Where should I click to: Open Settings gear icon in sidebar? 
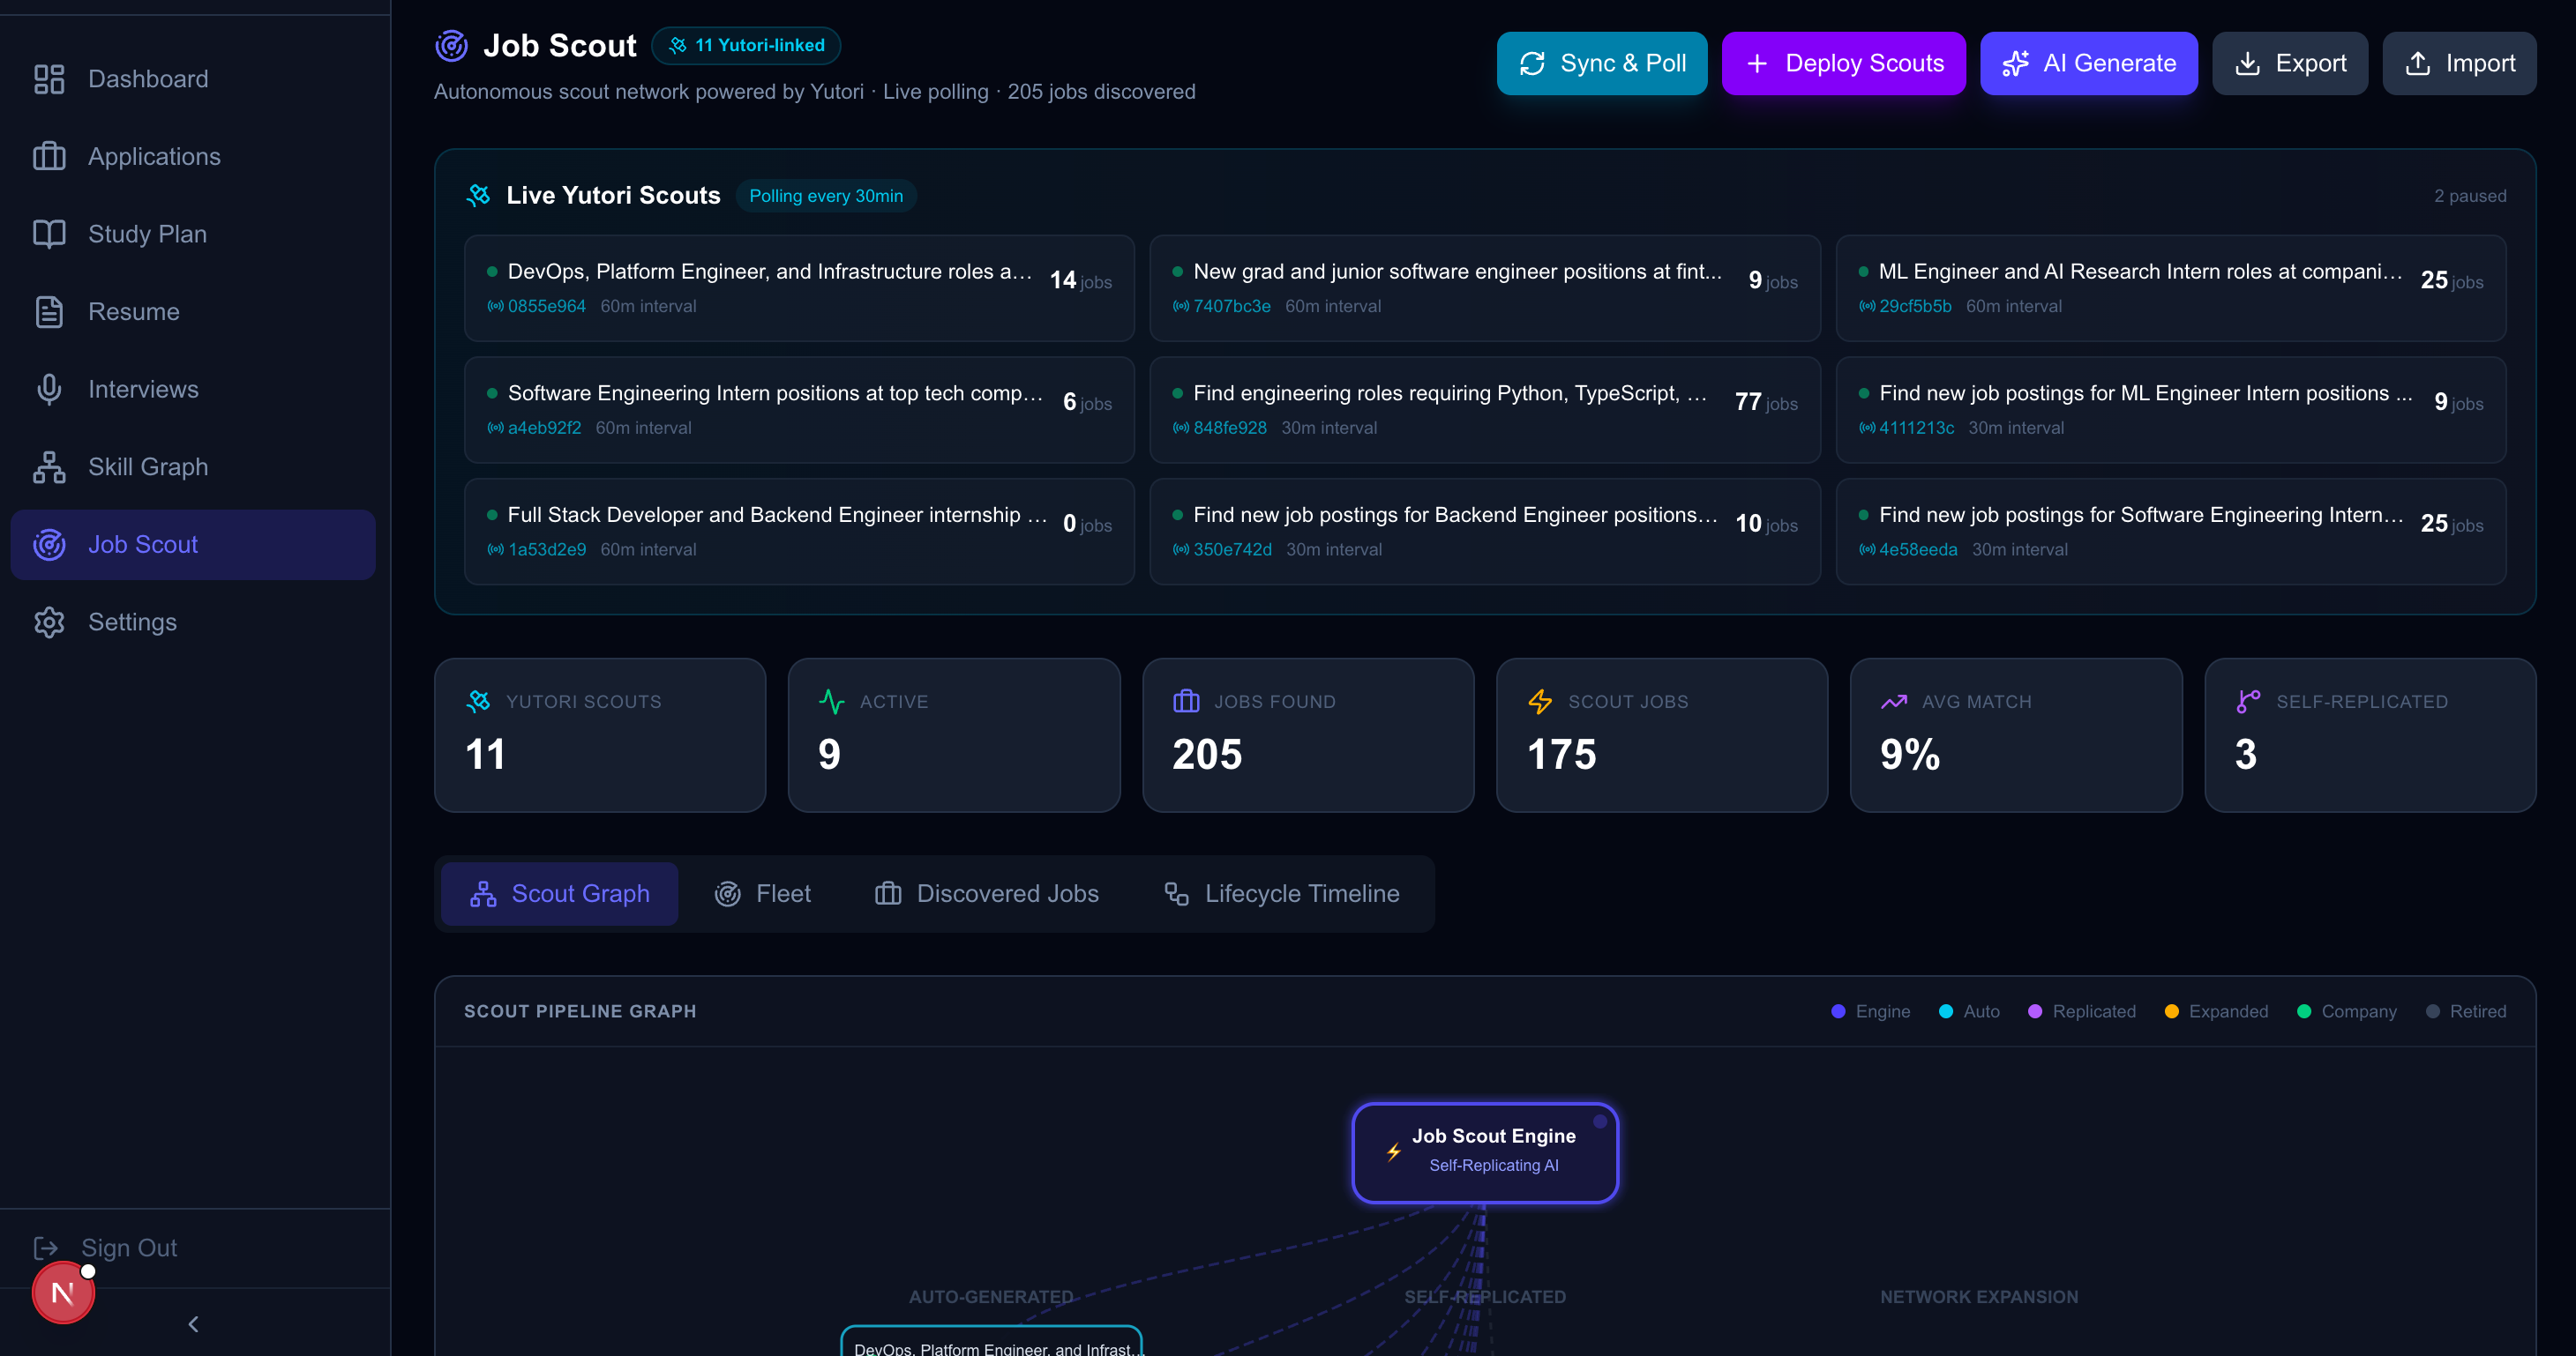[48, 622]
